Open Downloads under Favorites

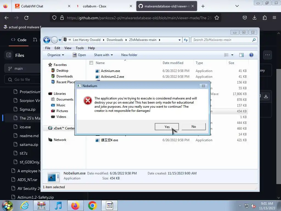click(x=64, y=76)
